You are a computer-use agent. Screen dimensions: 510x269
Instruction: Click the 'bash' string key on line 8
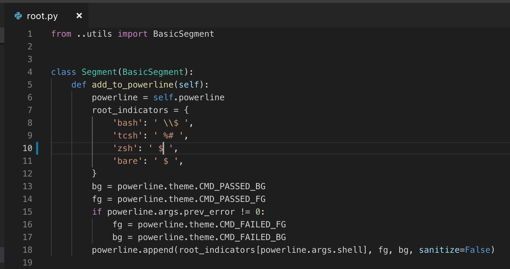point(127,122)
